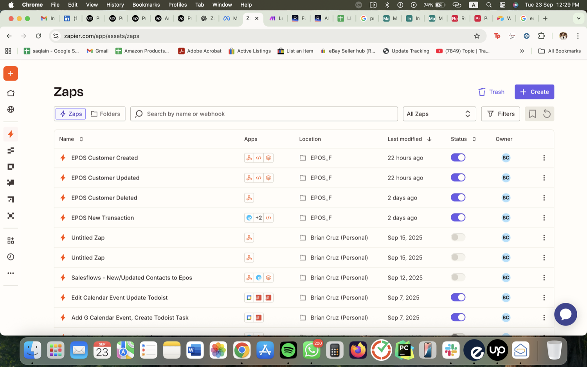Screen dimensions: 587x367
Task: Open Chrome three-dot menu
Action: point(578,36)
